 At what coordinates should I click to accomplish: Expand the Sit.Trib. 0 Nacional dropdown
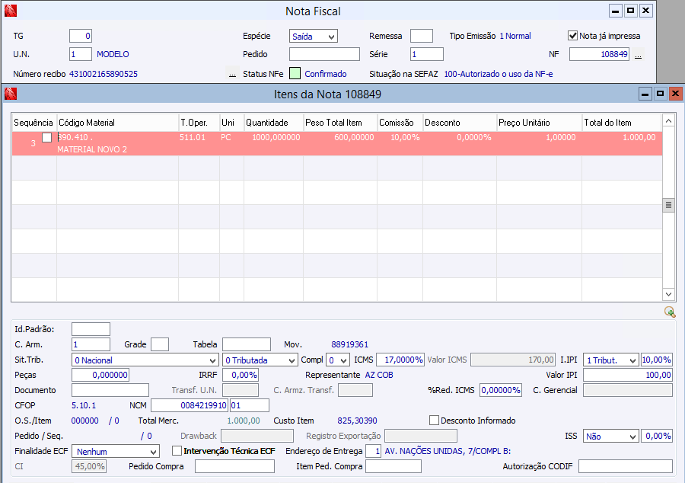point(145,360)
